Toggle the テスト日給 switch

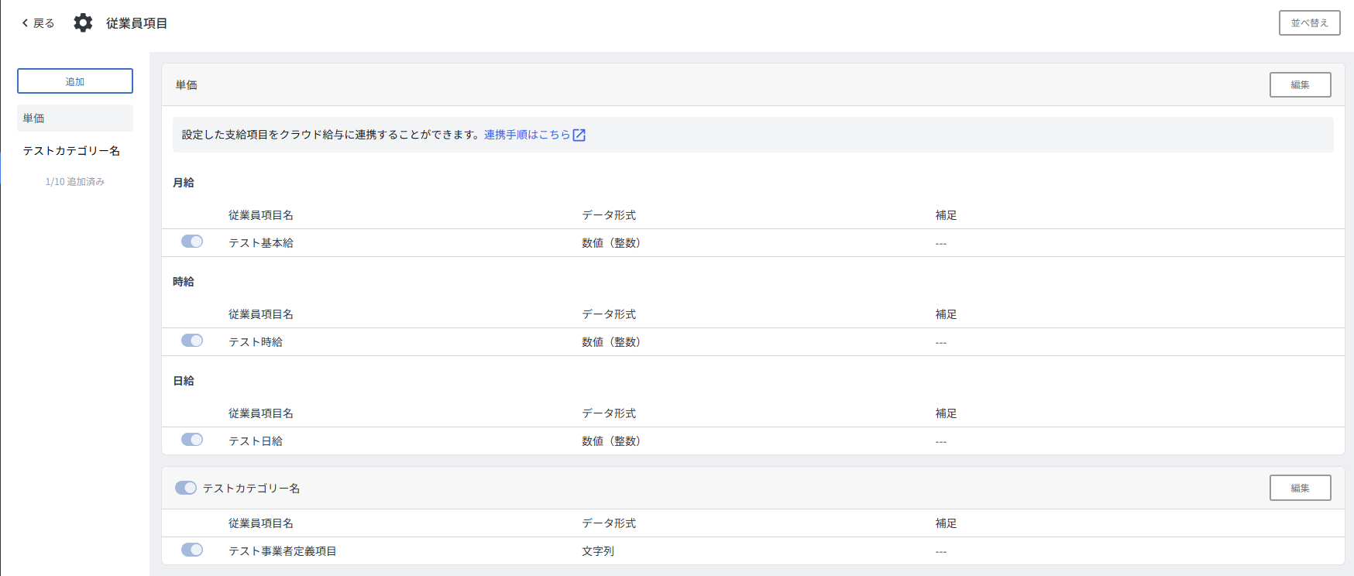192,440
